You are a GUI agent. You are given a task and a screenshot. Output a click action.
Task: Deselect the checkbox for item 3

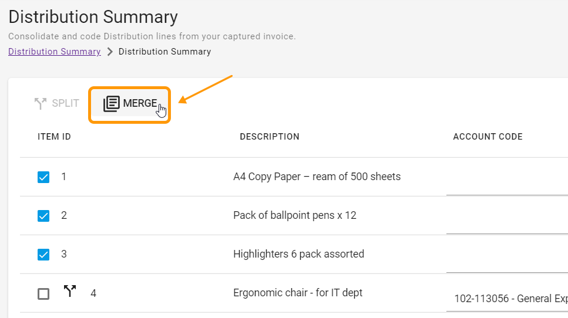[43, 255]
